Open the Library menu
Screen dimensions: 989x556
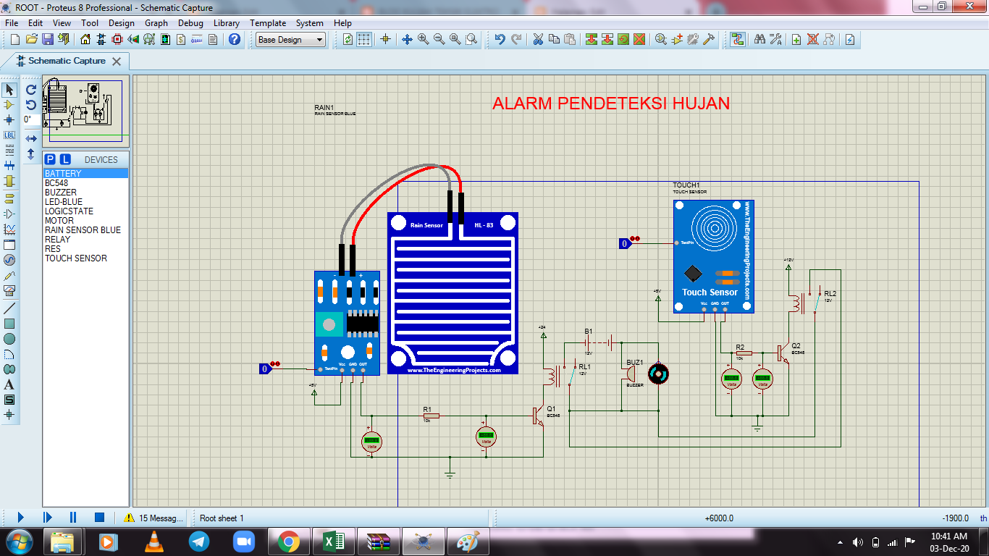(227, 22)
